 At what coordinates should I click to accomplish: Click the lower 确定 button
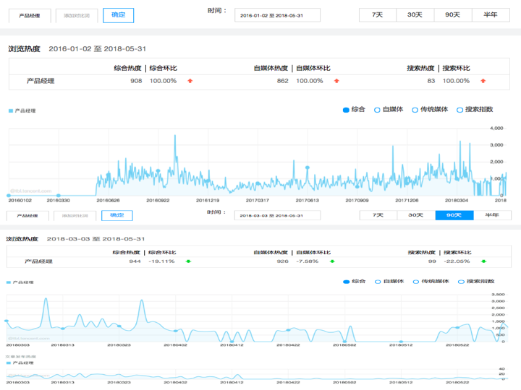pyautogui.click(x=117, y=215)
